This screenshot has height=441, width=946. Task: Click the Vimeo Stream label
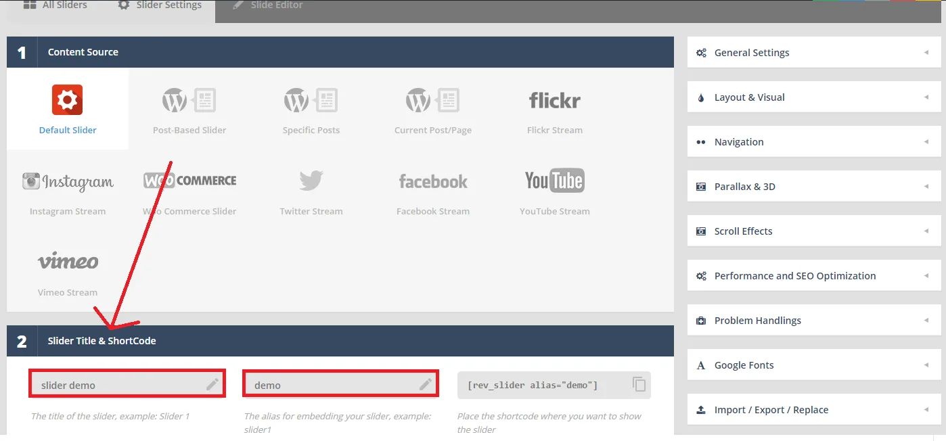(68, 292)
